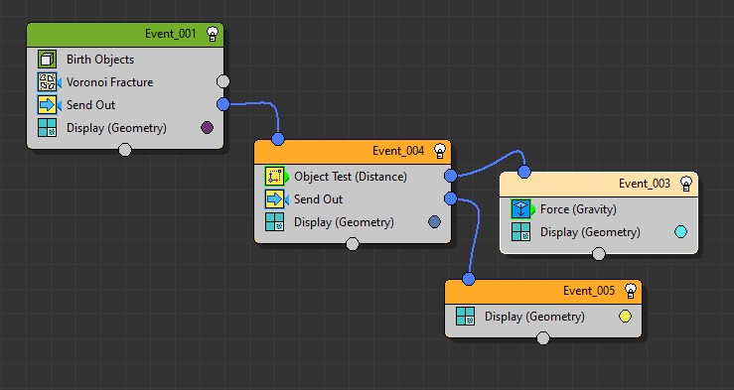
Task: Toggle Event_003 lightbulb on/off
Action: pyautogui.click(x=686, y=184)
